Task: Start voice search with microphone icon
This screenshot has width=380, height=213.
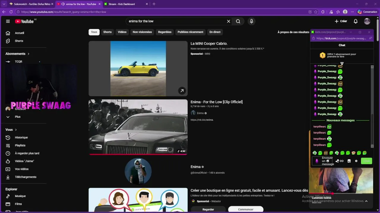Action: [251, 21]
